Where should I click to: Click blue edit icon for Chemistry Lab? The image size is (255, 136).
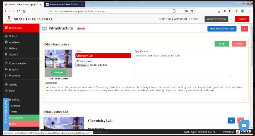pos(231,121)
